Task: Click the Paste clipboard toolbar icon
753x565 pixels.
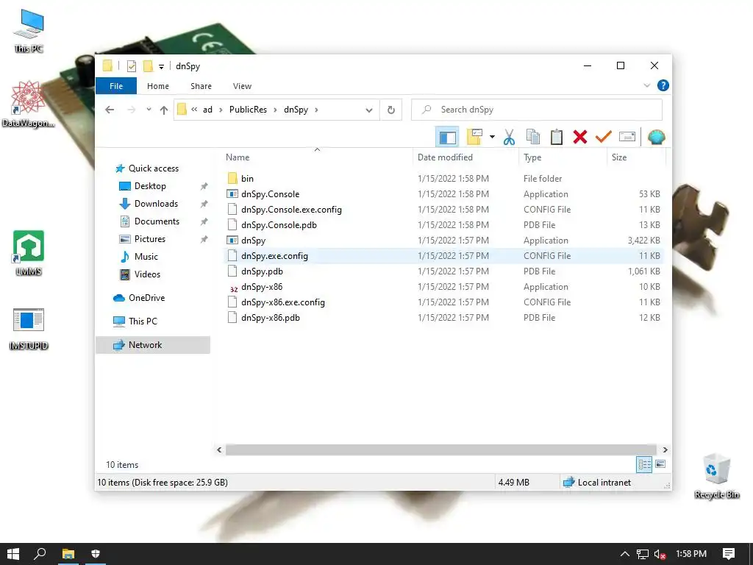Action: (x=556, y=138)
